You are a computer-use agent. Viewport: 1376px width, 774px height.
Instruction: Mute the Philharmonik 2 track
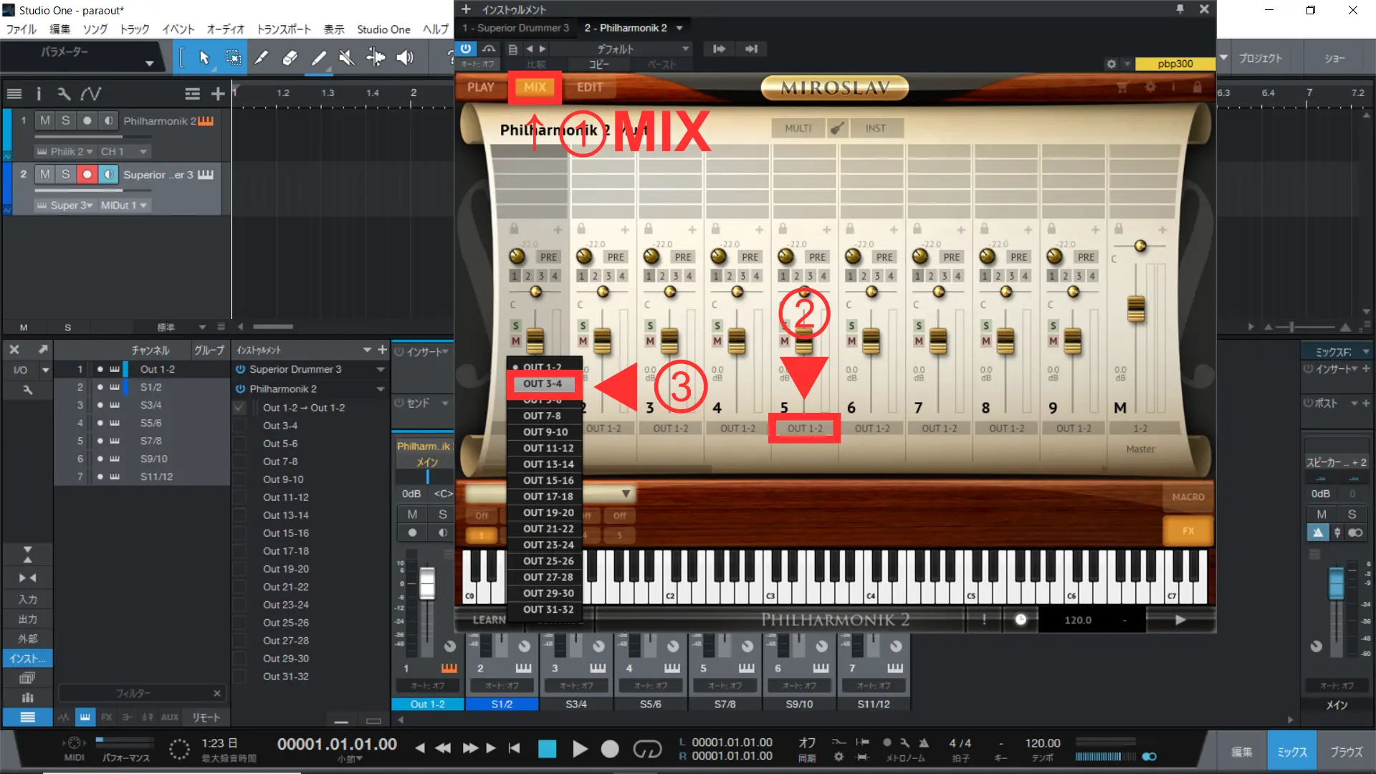[x=45, y=120]
